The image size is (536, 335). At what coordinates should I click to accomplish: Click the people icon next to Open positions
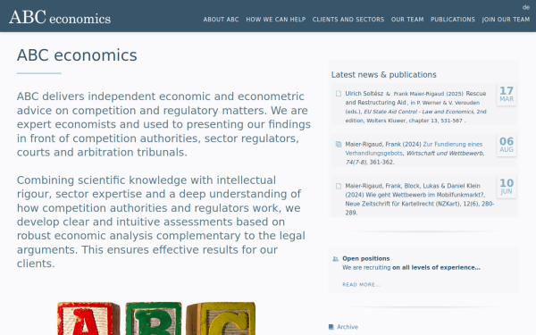coord(335,259)
